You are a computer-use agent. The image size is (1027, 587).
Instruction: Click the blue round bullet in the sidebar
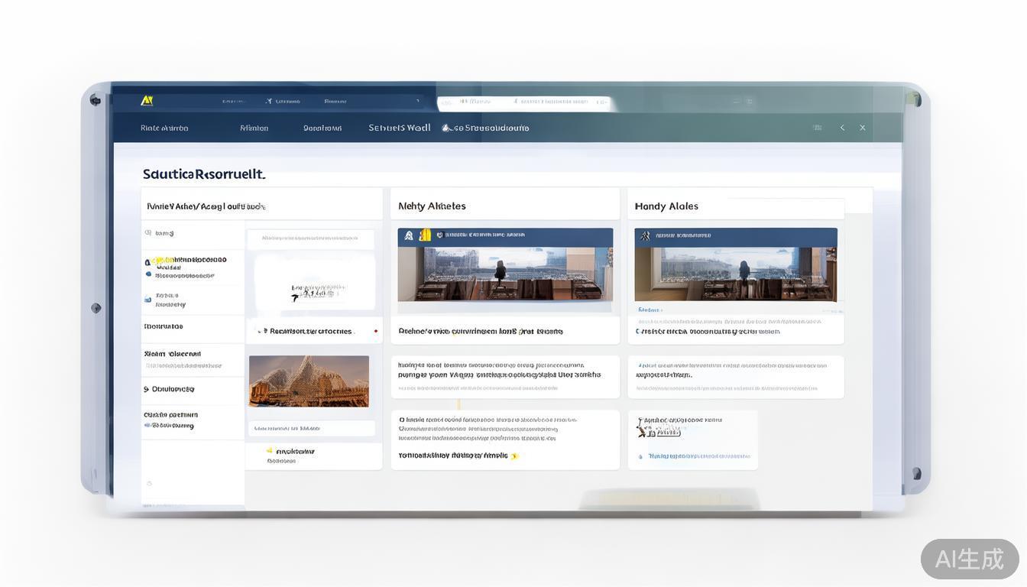148,274
